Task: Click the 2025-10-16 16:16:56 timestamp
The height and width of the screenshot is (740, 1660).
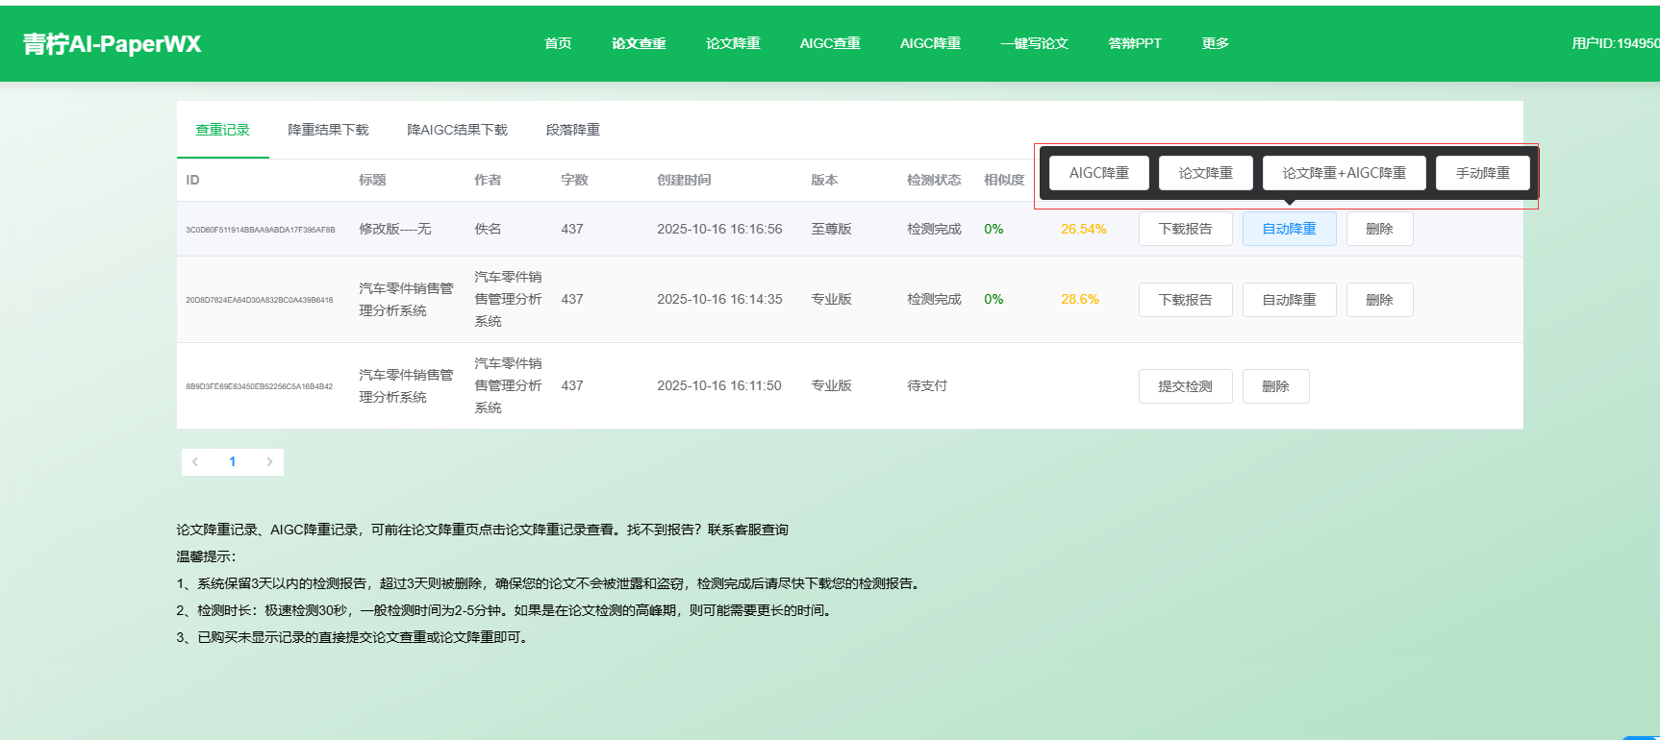Action: point(719,229)
